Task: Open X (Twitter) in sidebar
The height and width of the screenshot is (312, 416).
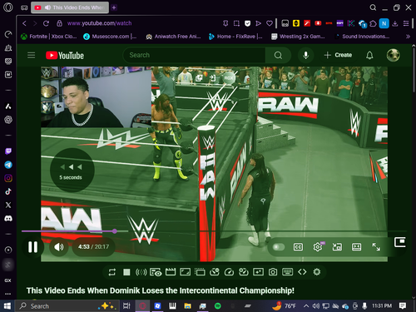Action: pos(8,205)
